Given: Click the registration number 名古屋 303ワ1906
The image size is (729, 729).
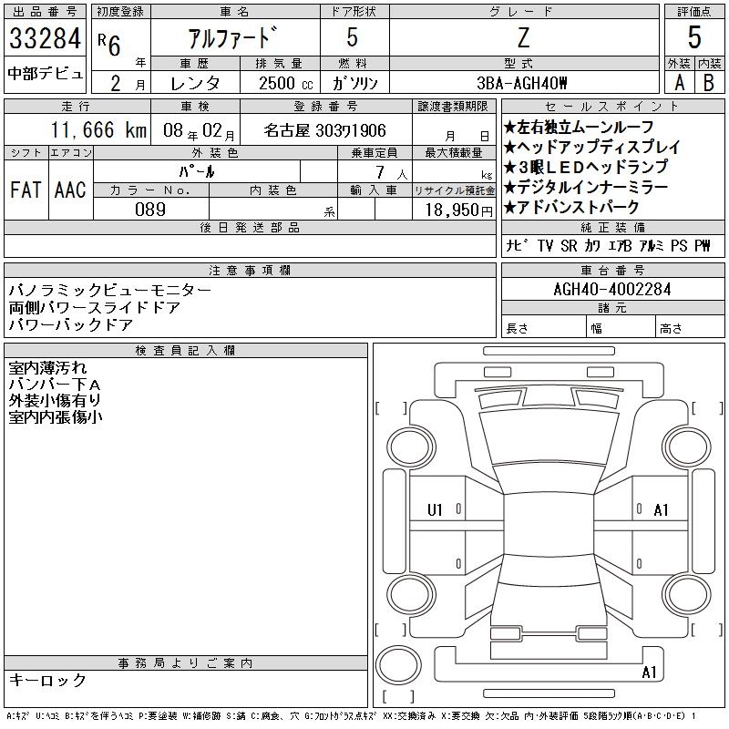Looking at the screenshot, I should [325, 130].
